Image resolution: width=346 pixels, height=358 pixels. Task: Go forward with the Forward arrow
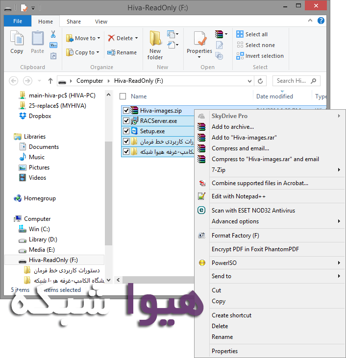pos(27,81)
